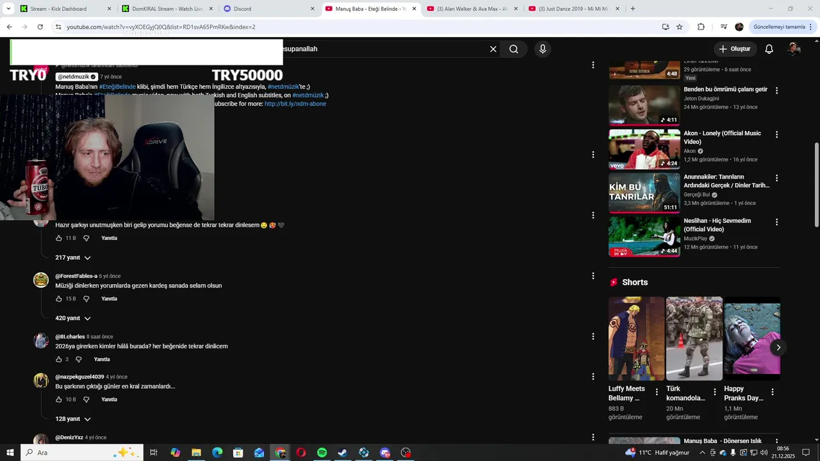Like the @III.charles comment
Image resolution: width=820 pixels, height=461 pixels.
[59, 360]
